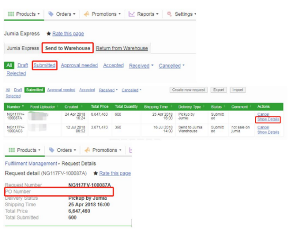Select the green highlighted Submitted filter
The image size is (293, 230).
34,90
